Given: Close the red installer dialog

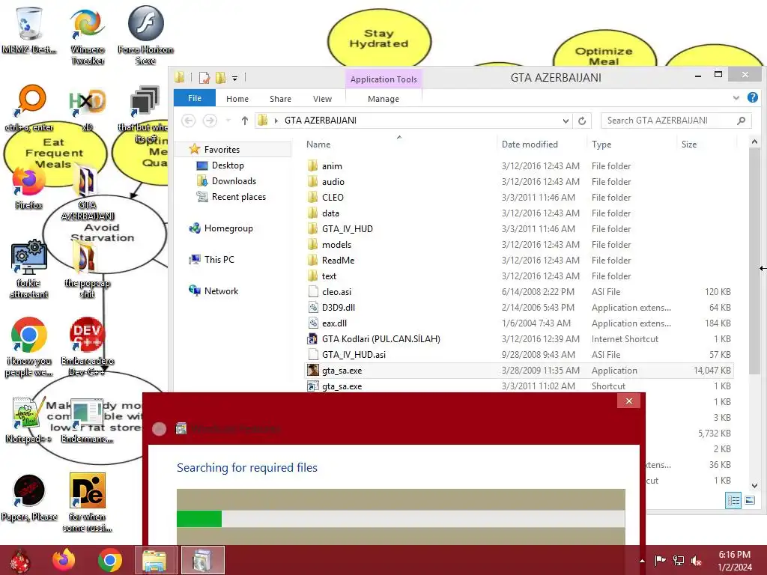Looking at the screenshot, I should (x=629, y=401).
